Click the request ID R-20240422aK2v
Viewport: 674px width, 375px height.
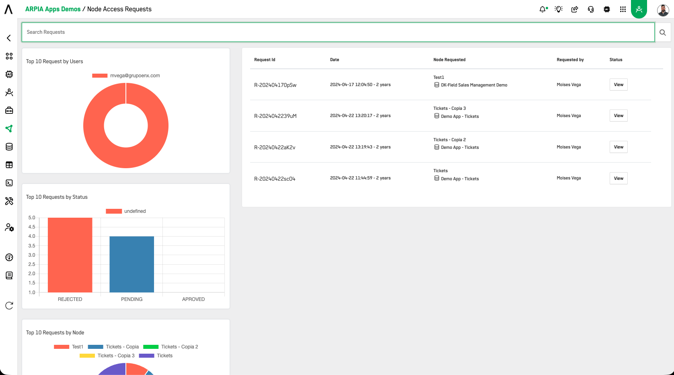tap(275, 147)
